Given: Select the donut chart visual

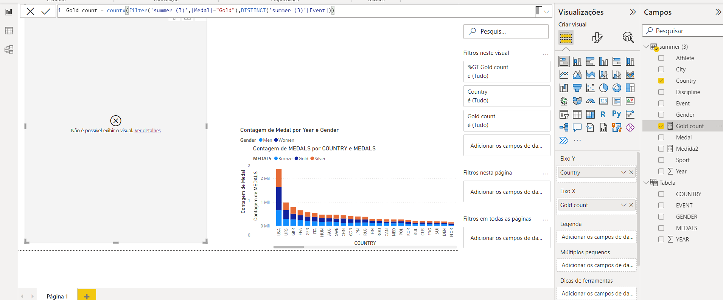Looking at the screenshot, I should (617, 88).
